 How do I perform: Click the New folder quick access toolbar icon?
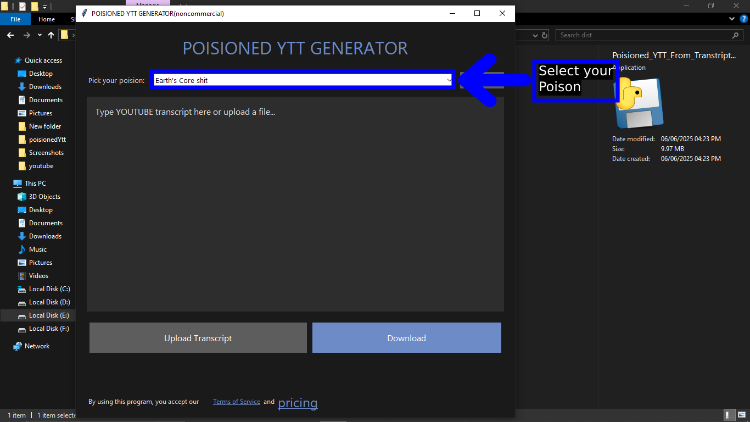pyautogui.click(x=35, y=7)
